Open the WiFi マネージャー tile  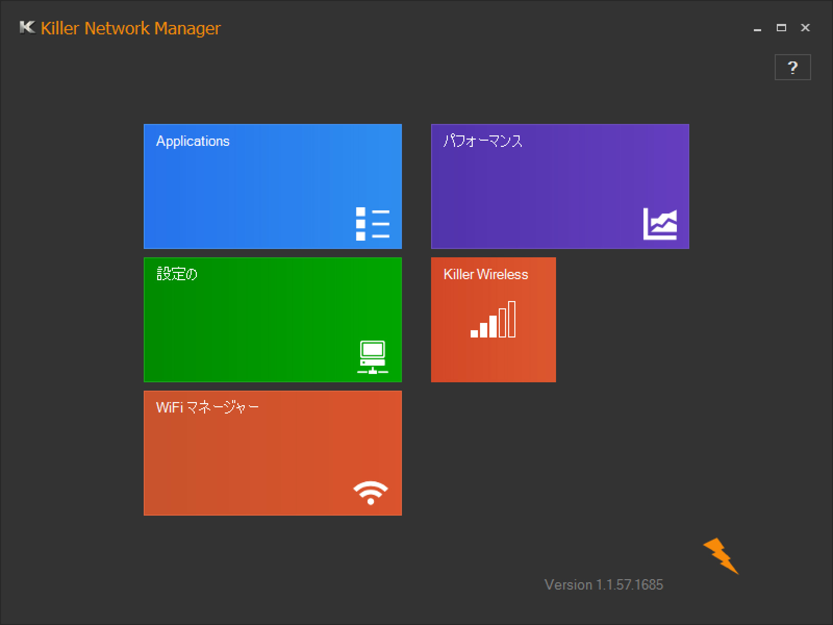click(273, 453)
